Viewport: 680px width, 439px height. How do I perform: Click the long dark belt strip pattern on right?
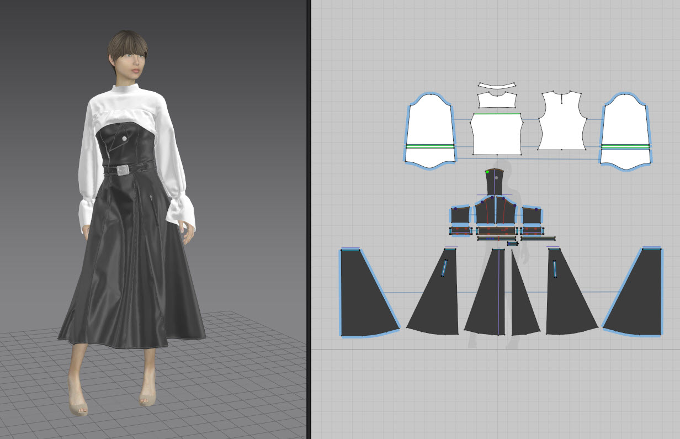[538, 239]
